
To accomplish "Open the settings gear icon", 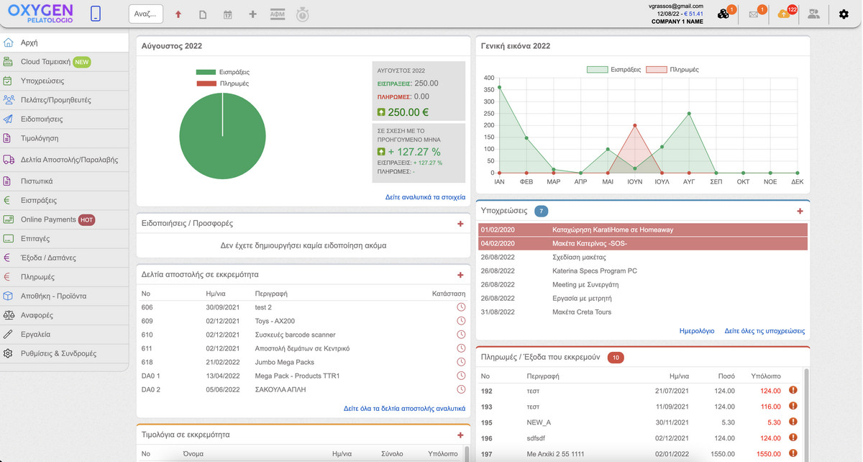I will 844,14.
